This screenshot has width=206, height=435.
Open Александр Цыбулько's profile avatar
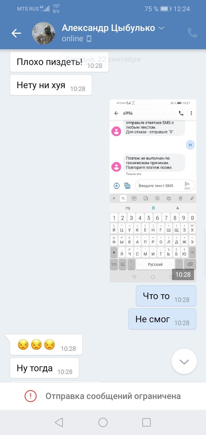point(44,33)
